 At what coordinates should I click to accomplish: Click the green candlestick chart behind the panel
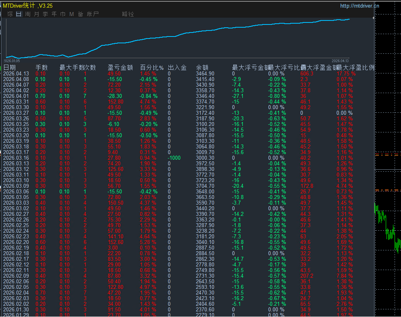click(388, 228)
